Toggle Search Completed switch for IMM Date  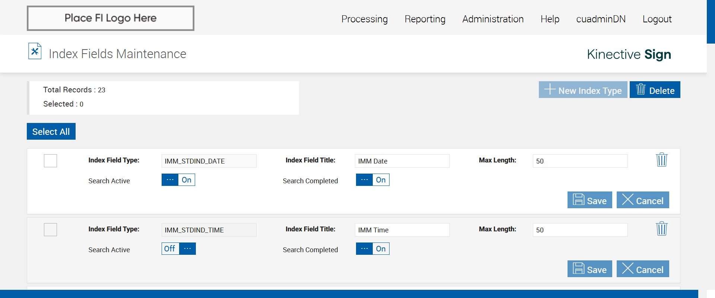[373, 180]
